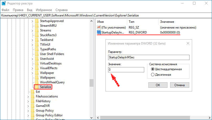The height and width of the screenshot is (120, 212).
Task: Select the Wallpaper folder icon
Action: [37, 73]
